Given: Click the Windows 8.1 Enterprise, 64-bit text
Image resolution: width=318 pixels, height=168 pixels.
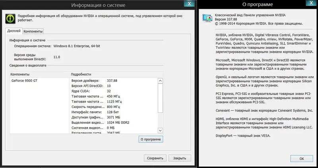Looking at the screenshot, I should [77, 46].
